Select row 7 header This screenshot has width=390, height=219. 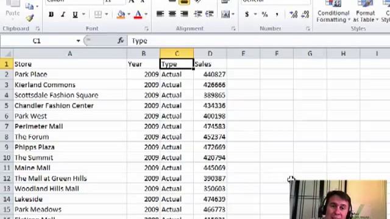[7, 127]
